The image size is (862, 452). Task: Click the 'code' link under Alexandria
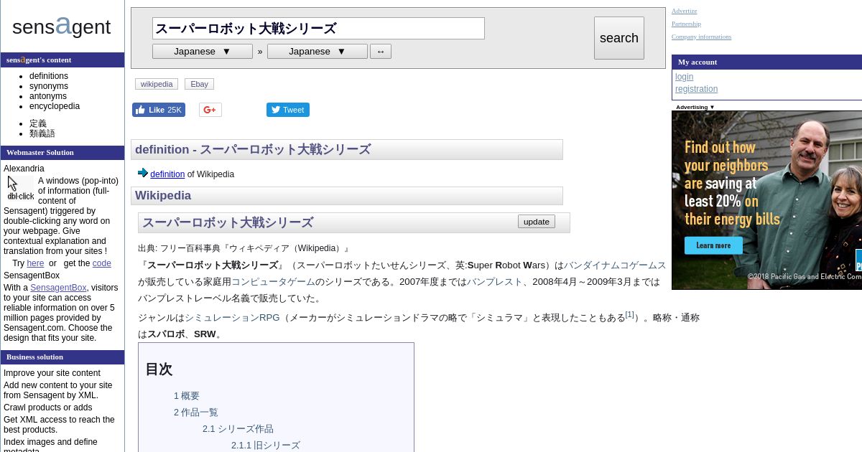click(x=102, y=263)
